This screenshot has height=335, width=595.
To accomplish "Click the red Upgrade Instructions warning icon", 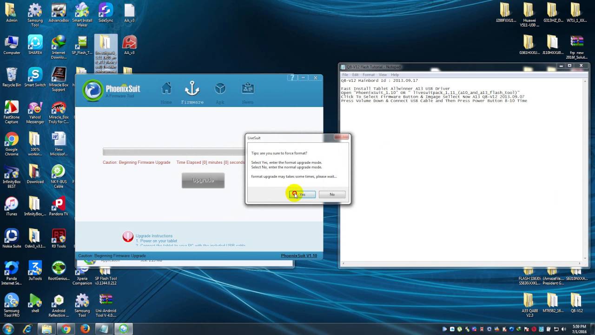I will [x=128, y=237].
